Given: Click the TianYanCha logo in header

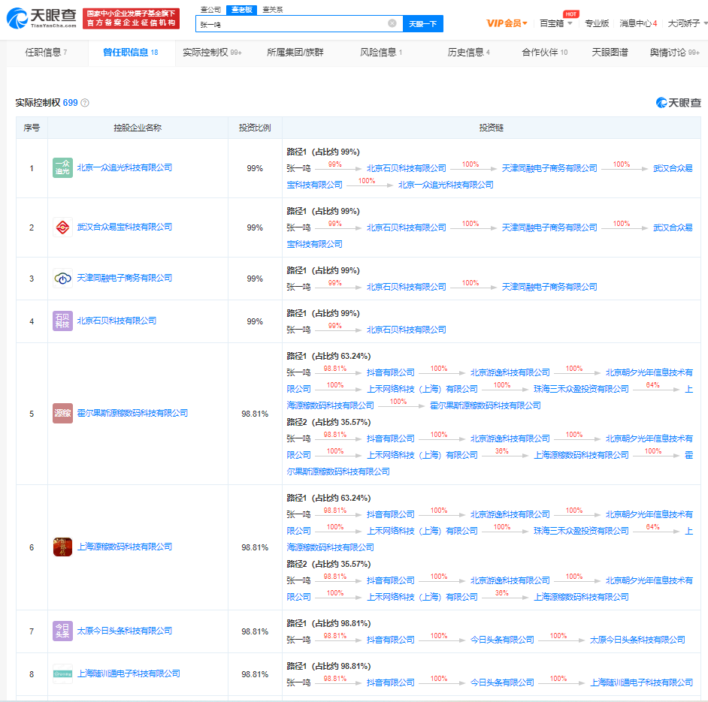Looking at the screenshot, I should pos(41,18).
